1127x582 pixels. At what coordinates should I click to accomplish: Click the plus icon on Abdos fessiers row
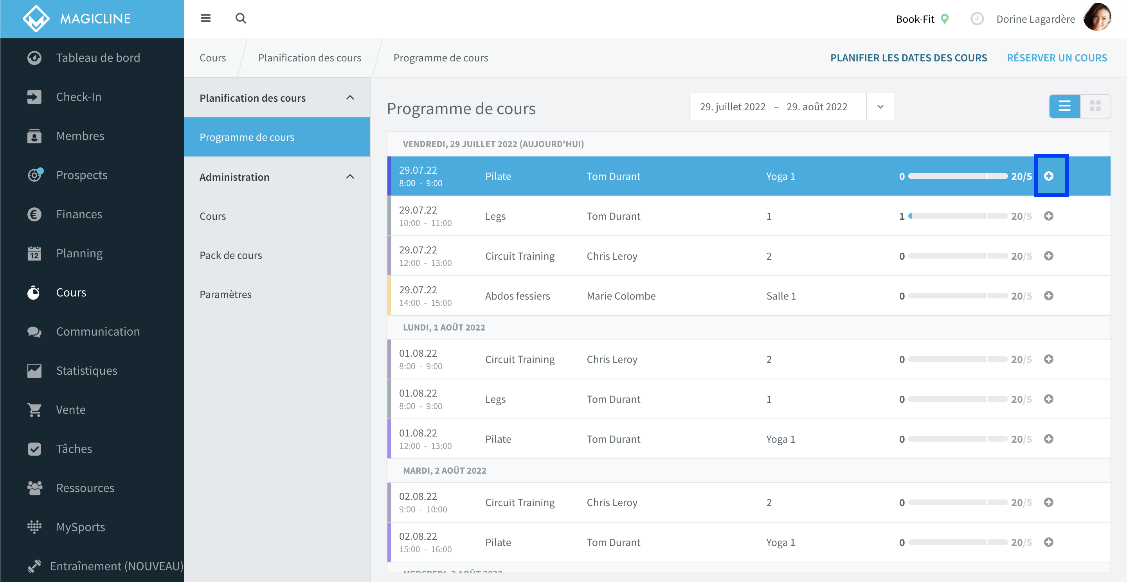point(1049,296)
